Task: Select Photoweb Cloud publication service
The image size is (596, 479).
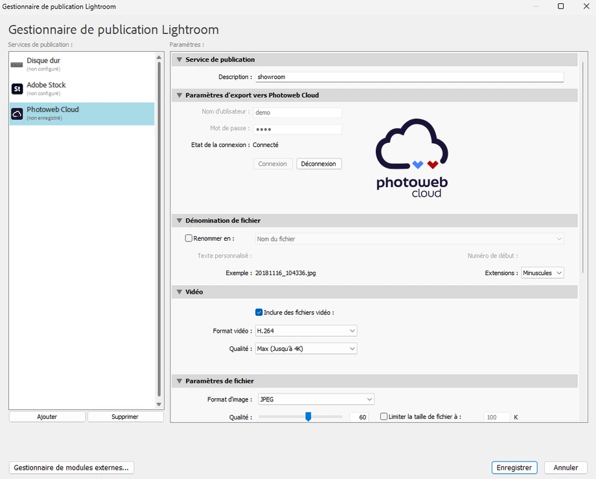Action: click(x=82, y=113)
